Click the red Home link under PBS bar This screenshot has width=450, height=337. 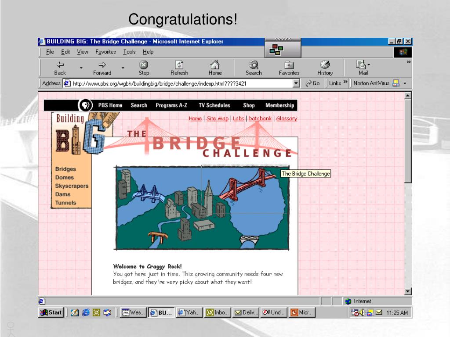tap(195, 118)
